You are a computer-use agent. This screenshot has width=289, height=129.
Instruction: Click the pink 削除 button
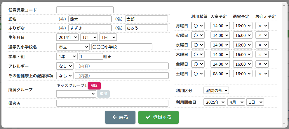[x=94, y=85]
